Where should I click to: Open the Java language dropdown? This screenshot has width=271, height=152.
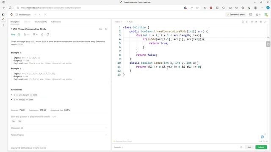[118, 22]
